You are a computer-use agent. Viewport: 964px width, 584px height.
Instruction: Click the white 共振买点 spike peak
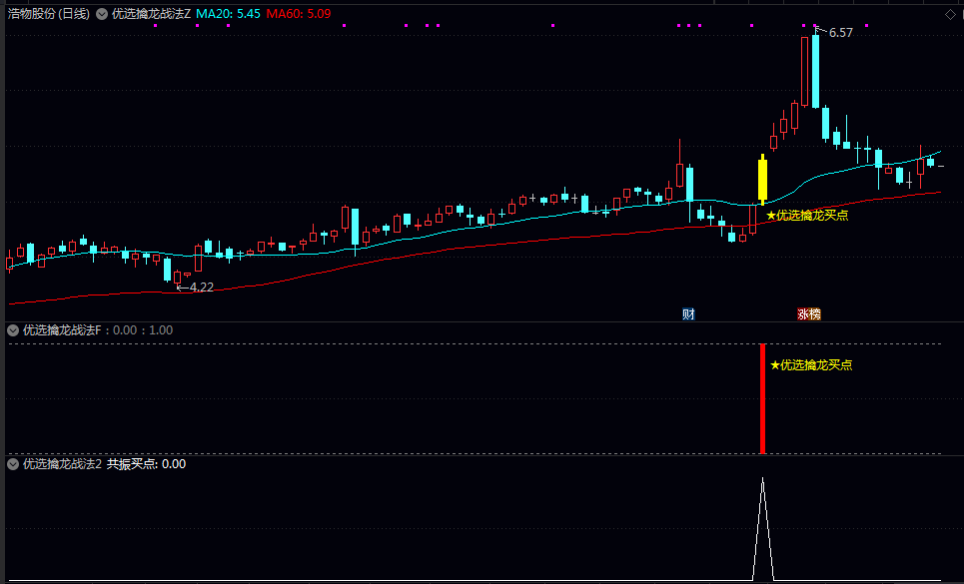763,479
